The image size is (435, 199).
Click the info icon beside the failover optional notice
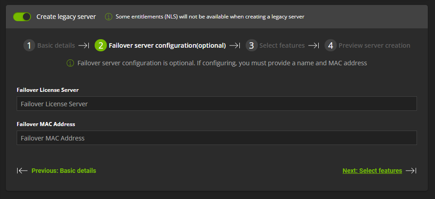(70, 63)
